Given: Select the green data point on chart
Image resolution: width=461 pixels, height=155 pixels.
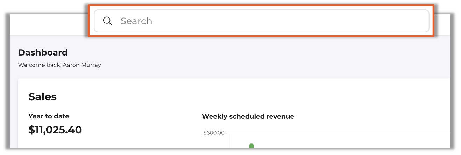Looking at the screenshot, I should click(251, 146).
